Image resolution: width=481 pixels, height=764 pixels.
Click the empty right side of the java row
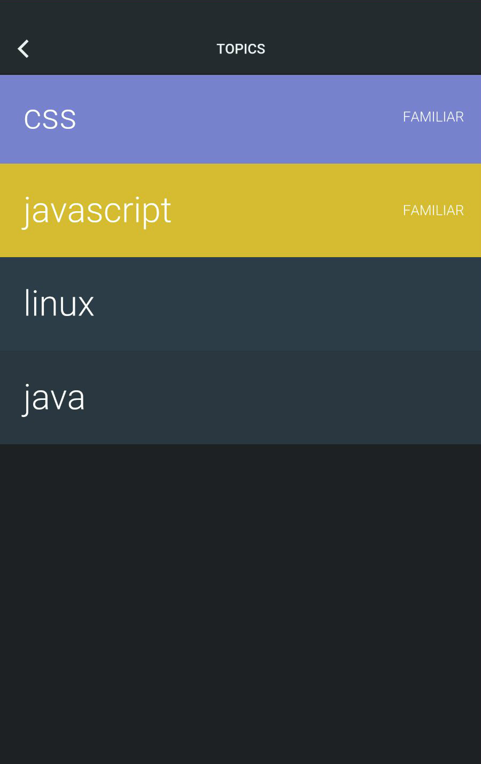click(374, 398)
